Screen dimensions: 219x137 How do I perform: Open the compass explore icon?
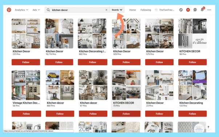pyautogui.click(x=181, y=10)
